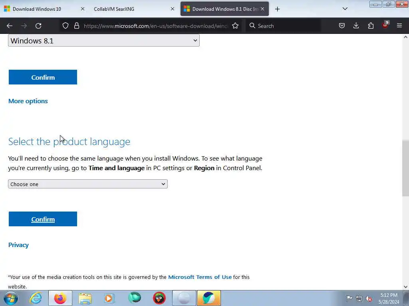
Task: Click the muted volume tray icon
Action: [x=369, y=298]
